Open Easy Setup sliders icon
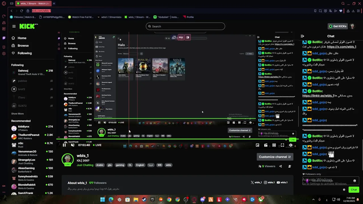This screenshot has height=204, width=363. click(x=359, y=11)
